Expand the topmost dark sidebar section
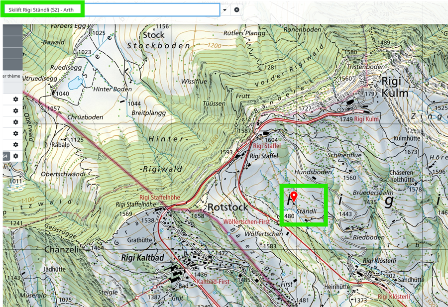The height and width of the screenshot is (307, 448). click(12, 30)
